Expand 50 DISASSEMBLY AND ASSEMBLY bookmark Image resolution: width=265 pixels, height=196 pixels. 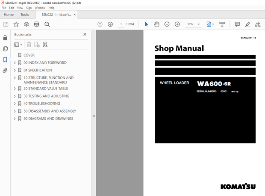15,111
